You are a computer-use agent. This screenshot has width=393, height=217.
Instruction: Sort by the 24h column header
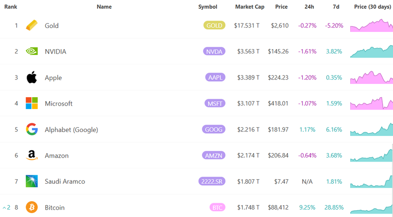tap(309, 7)
